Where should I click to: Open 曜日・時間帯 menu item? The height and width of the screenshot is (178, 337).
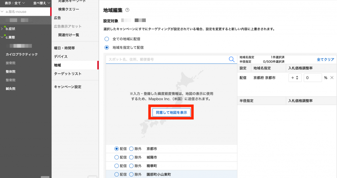coord(64,48)
